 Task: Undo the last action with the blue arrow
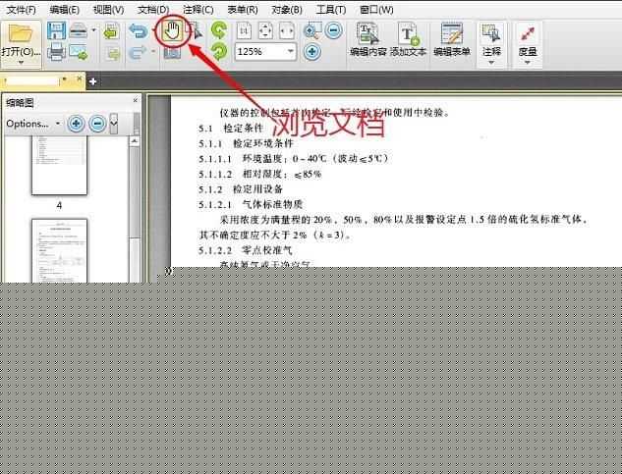138,30
